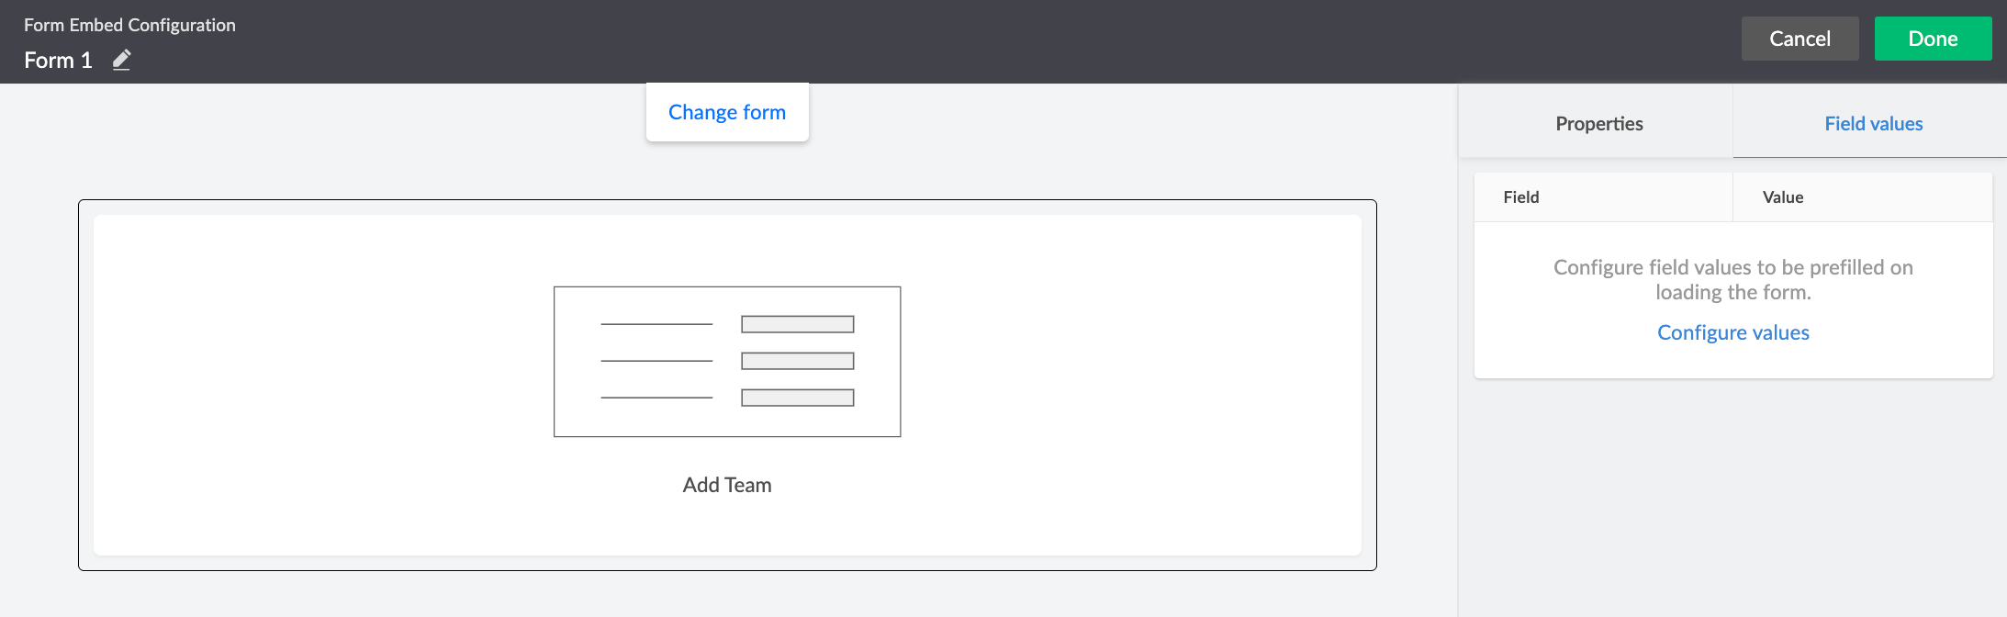
Task: Click the top label line in form illustration
Action: coord(656,324)
